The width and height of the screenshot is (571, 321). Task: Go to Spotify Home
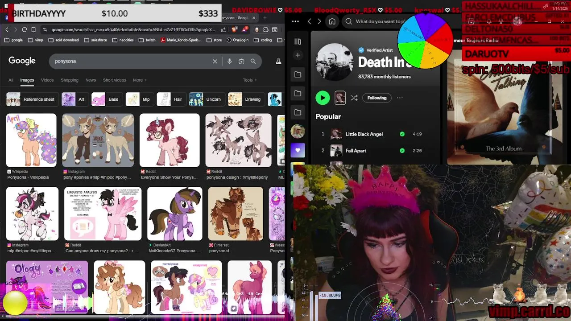332,21
